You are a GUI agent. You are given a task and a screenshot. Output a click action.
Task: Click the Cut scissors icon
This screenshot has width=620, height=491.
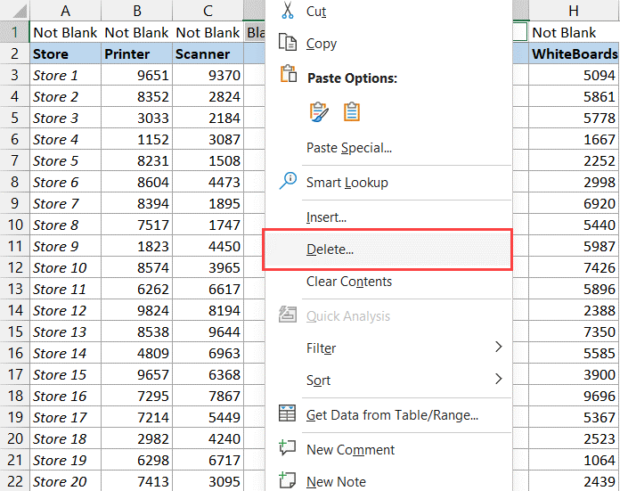click(288, 11)
